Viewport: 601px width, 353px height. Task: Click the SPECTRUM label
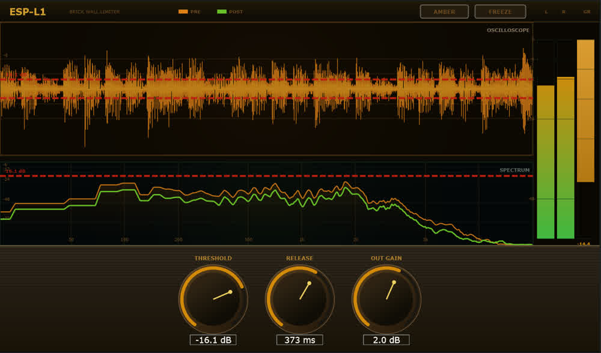pyautogui.click(x=514, y=170)
